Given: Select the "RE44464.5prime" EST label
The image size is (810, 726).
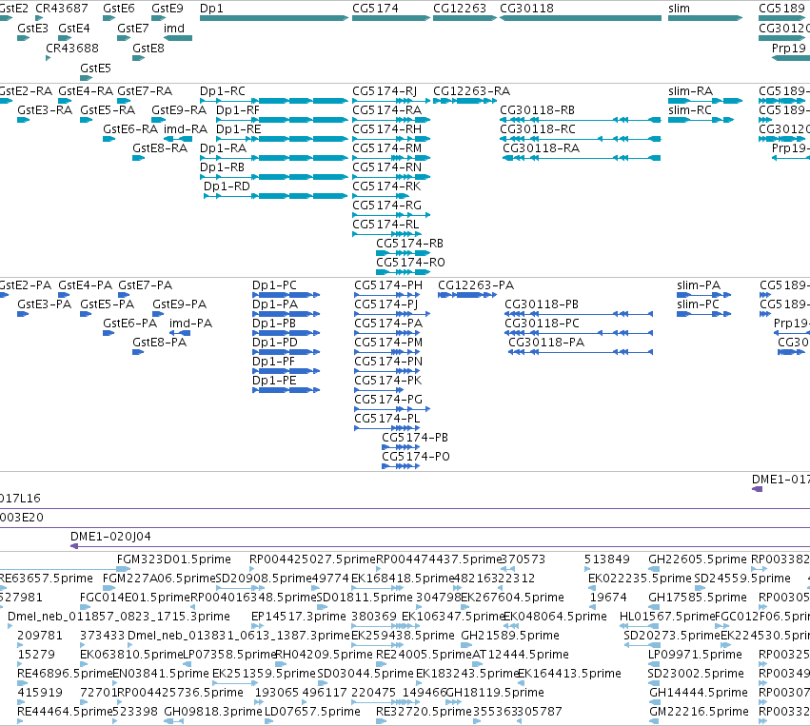Looking at the screenshot, I should (x=65, y=712).
